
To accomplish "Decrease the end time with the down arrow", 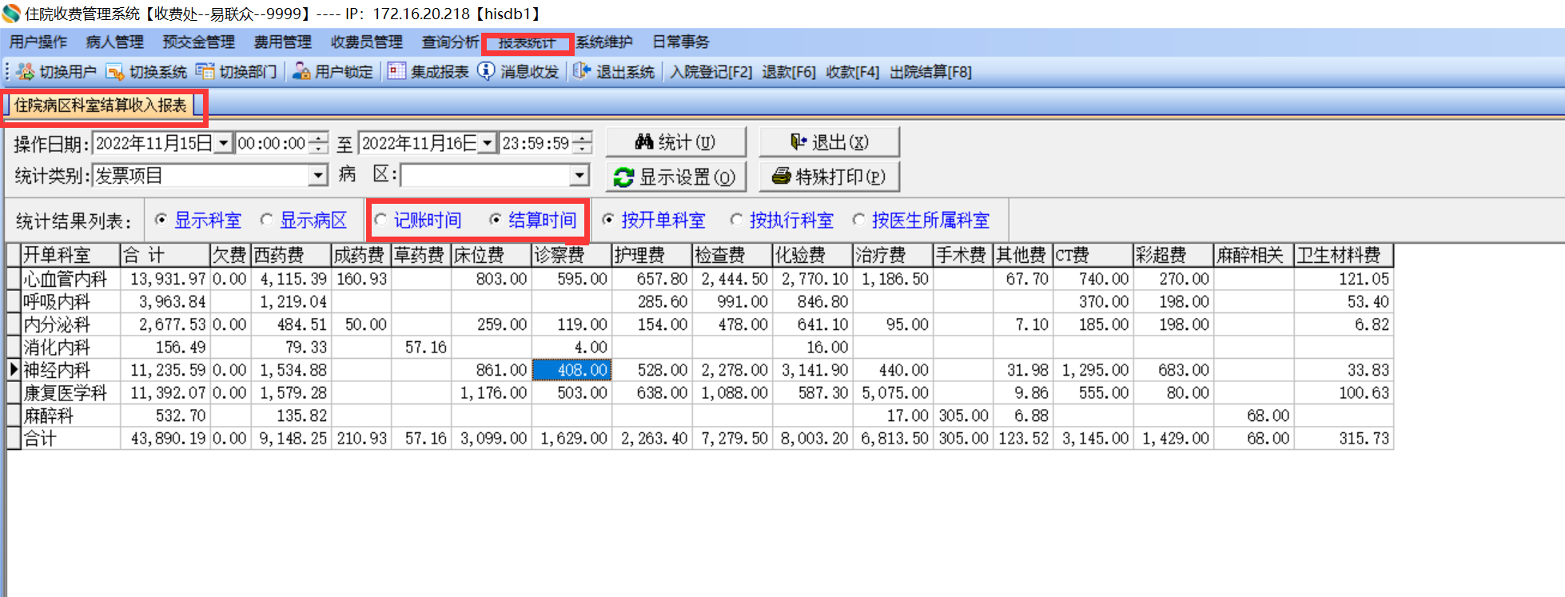I will [583, 148].
